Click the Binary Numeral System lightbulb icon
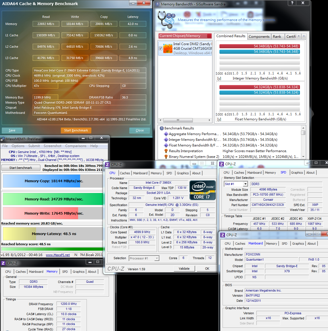Viewport: 328px width, 331px height. tap(166, 157)
